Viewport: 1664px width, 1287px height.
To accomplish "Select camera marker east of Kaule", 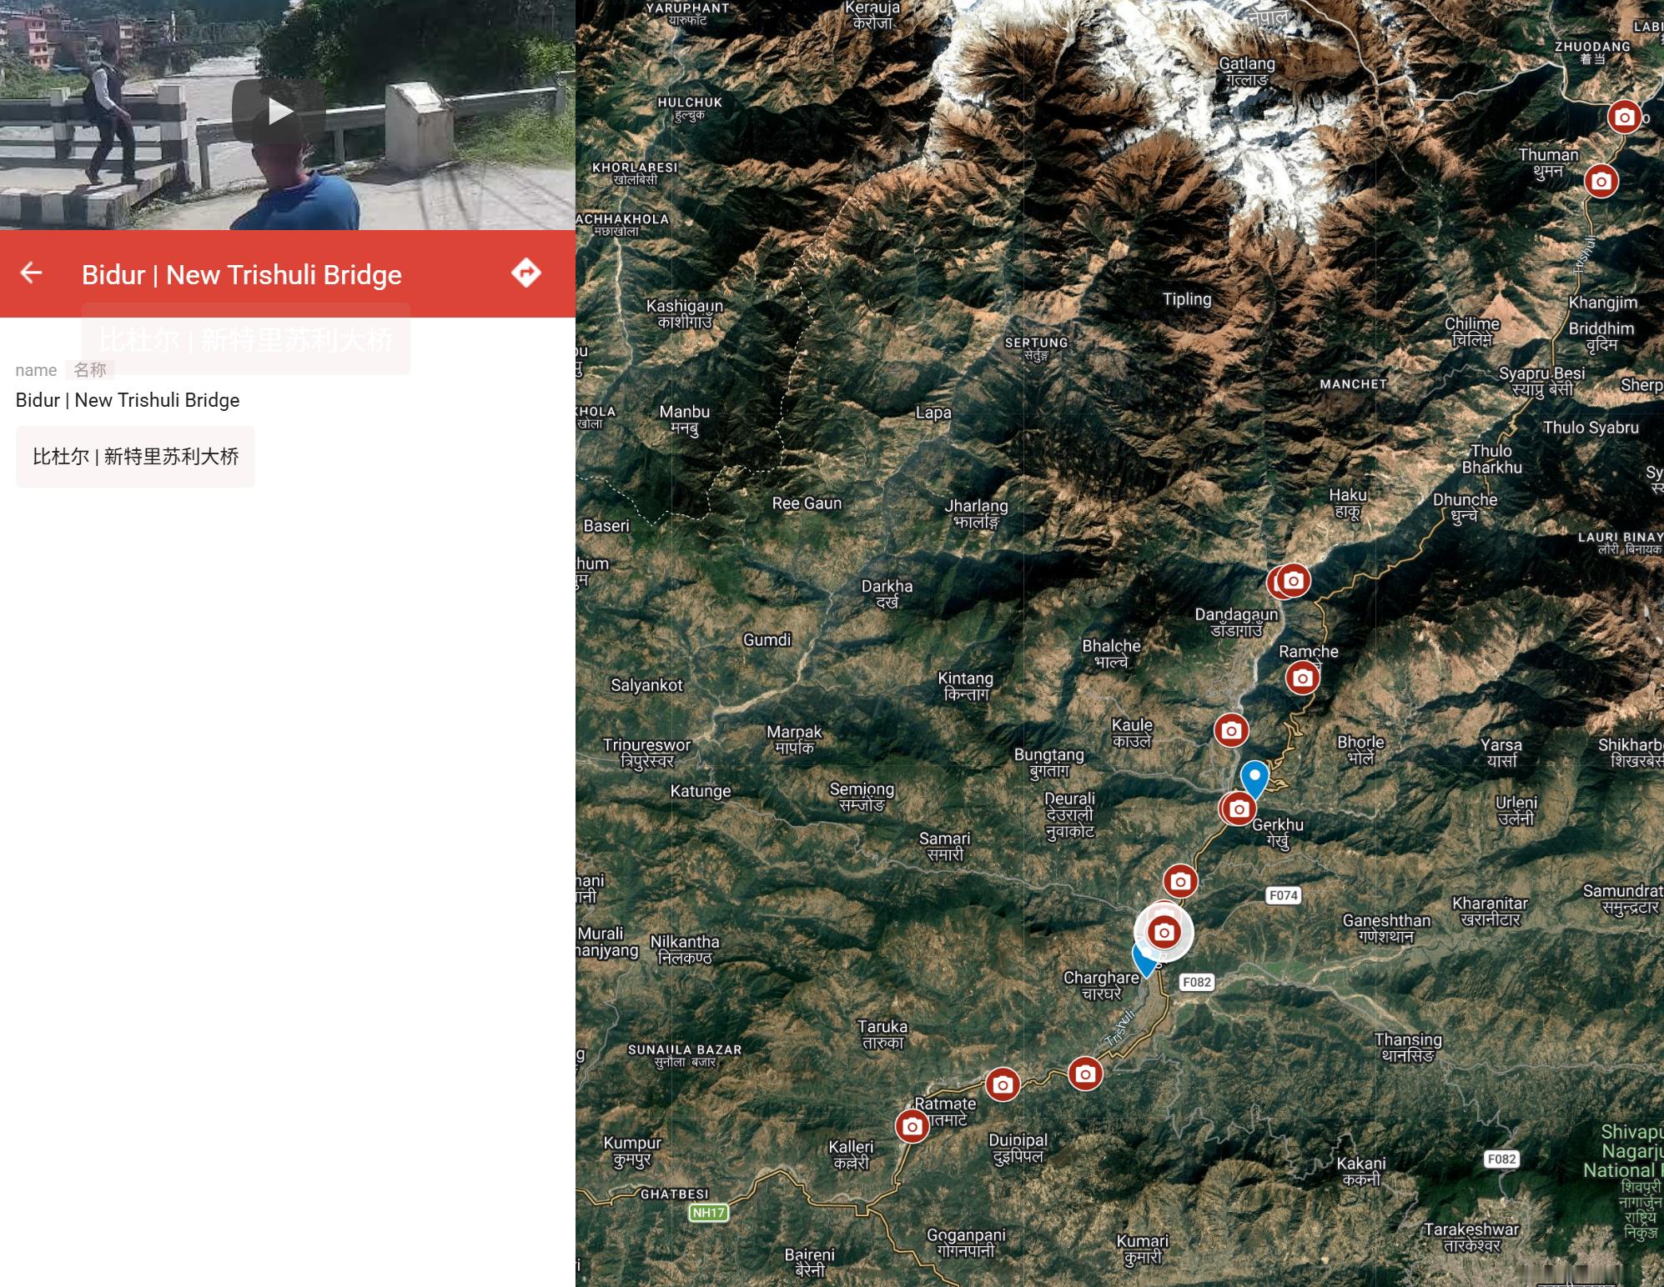I will (1230, 731).
